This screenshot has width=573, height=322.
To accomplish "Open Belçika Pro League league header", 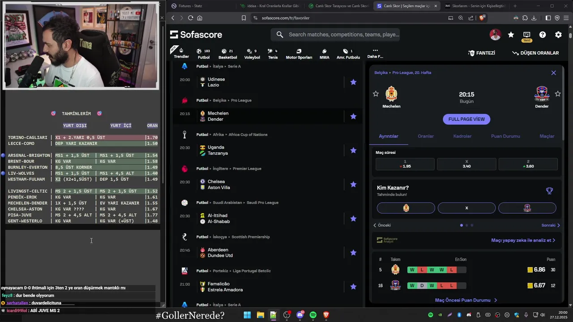I will point(224,100).
